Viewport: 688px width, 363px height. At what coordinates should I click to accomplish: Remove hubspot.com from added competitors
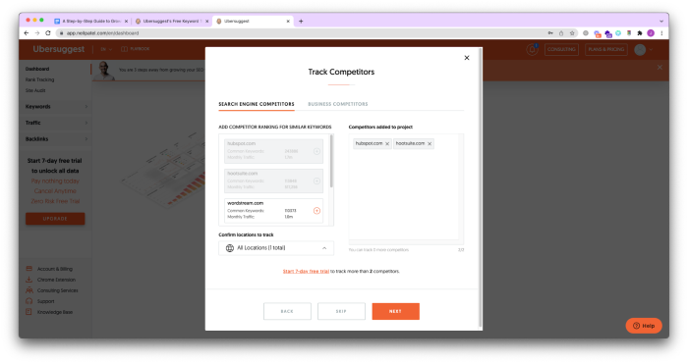tap(387, 143)
